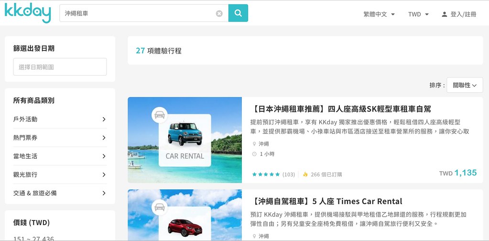Image resolution: width=489 pixels, height=241 pixels.
Task: Clear the search box text
Action: (x=219, y=14)
